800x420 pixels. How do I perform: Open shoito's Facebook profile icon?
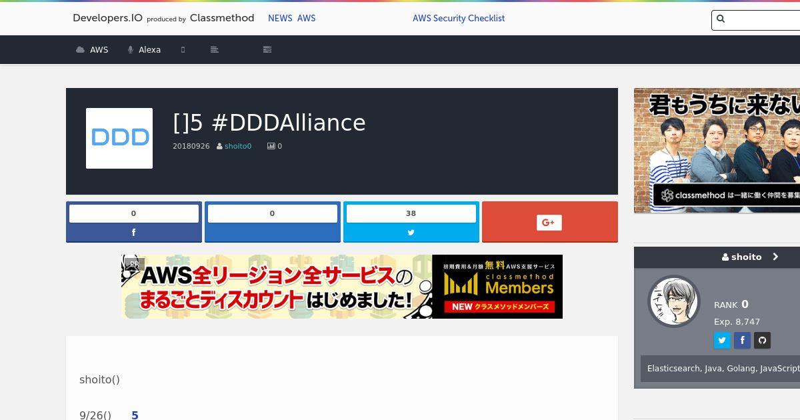pyautogui.click(x=742, y=341)
